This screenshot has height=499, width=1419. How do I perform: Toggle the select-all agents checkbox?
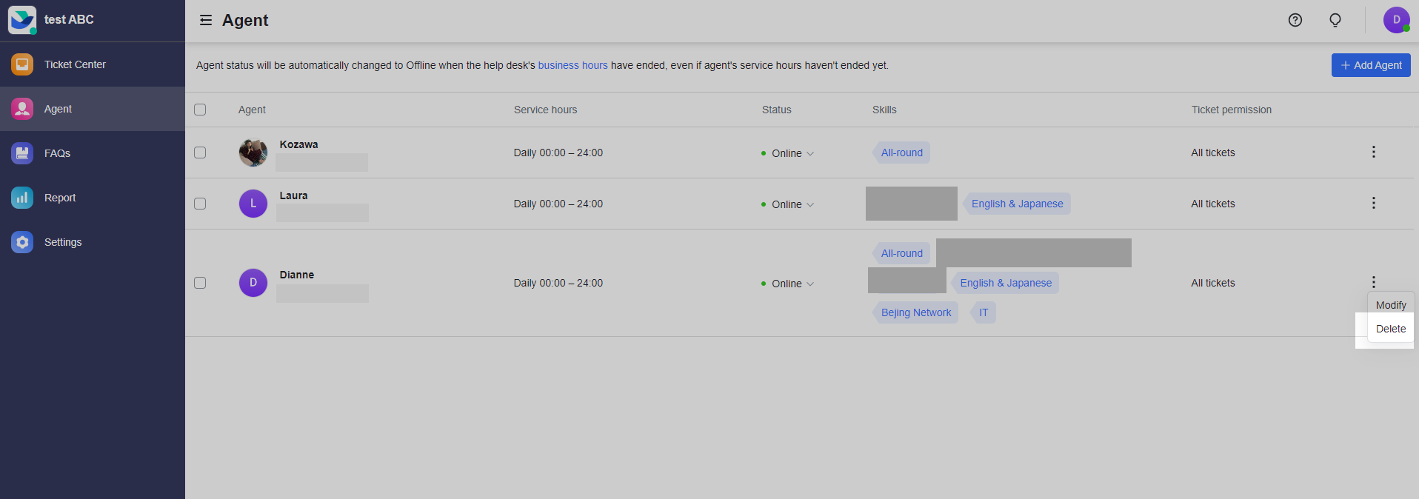[200, 110]
